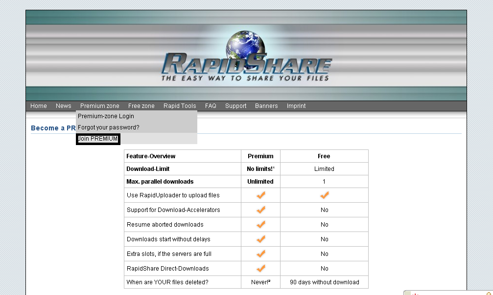The height and width of the screenshot is (295, 493).
Task: Click the Premium column header
Action: 260,156
